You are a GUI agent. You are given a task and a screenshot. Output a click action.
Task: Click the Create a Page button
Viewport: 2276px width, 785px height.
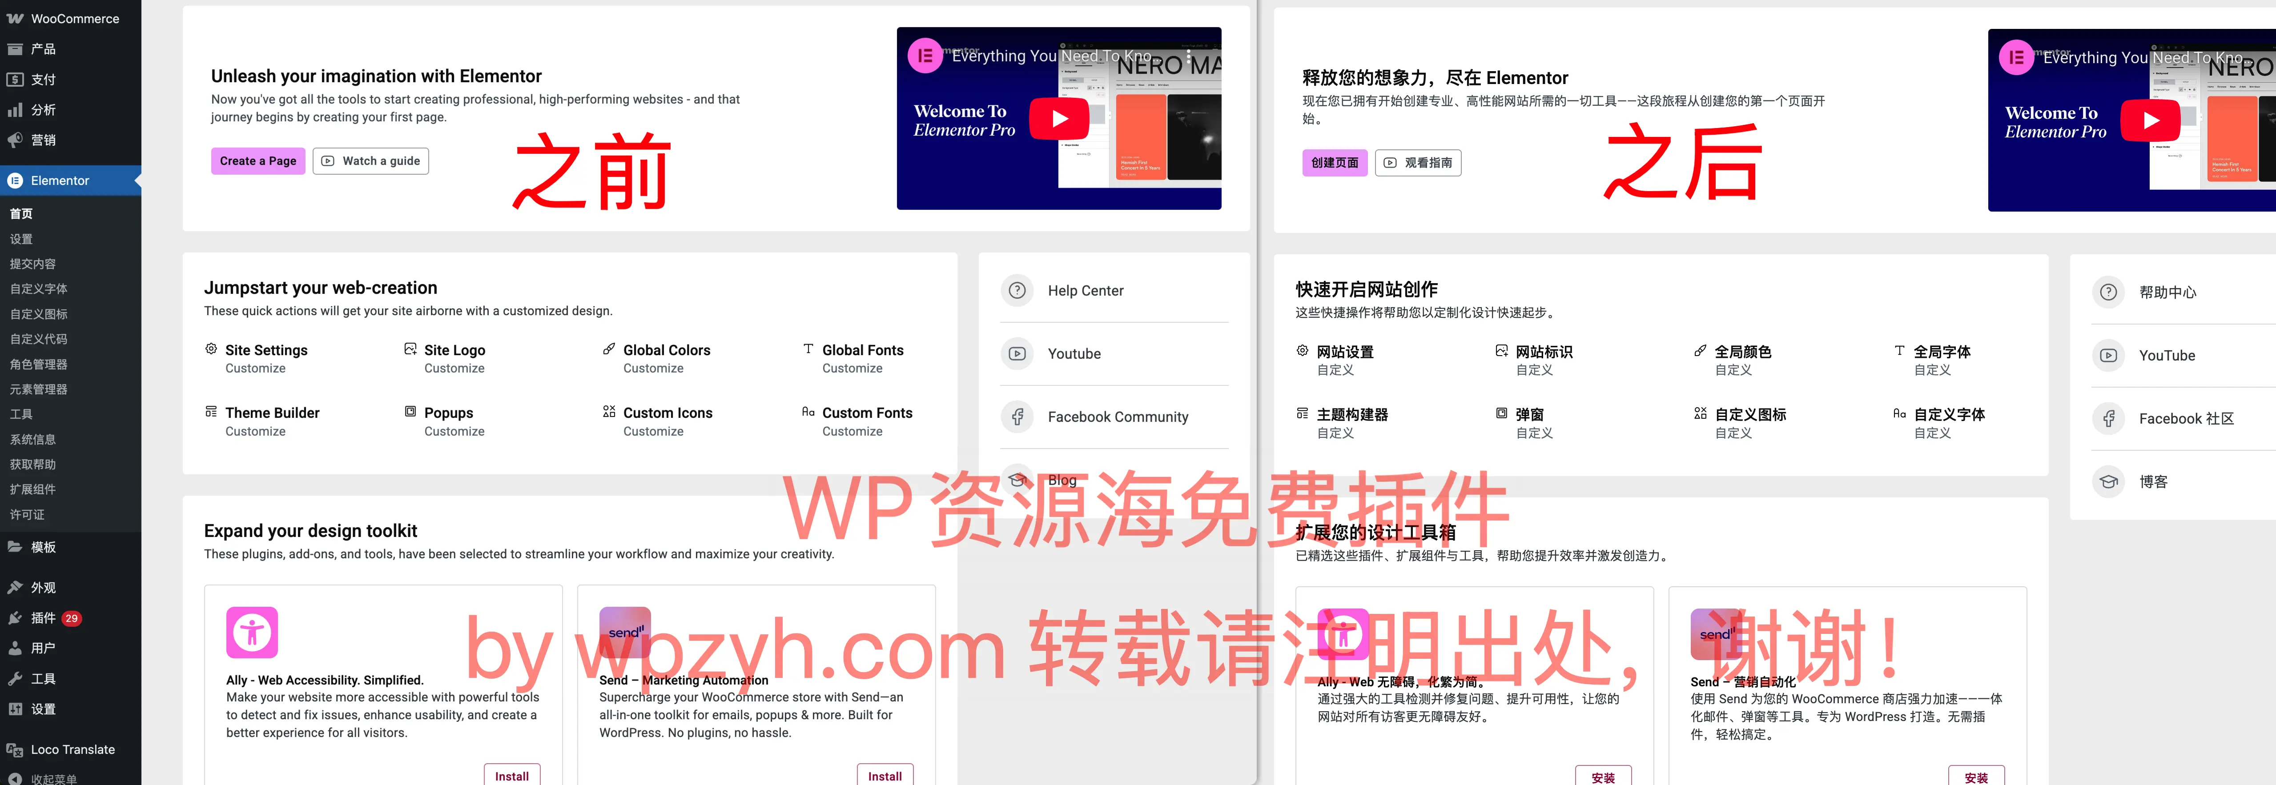click(257, 161)
